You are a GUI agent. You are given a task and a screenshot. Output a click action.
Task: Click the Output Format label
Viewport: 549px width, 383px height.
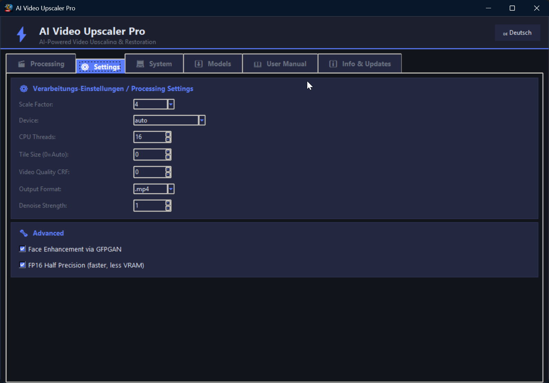click(x=40, y=189)
